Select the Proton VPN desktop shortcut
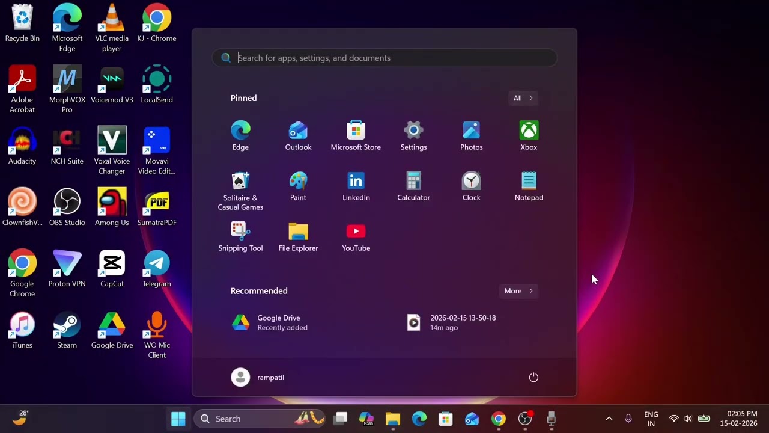This screenshot has height=433, width=769. click(67, 269)
